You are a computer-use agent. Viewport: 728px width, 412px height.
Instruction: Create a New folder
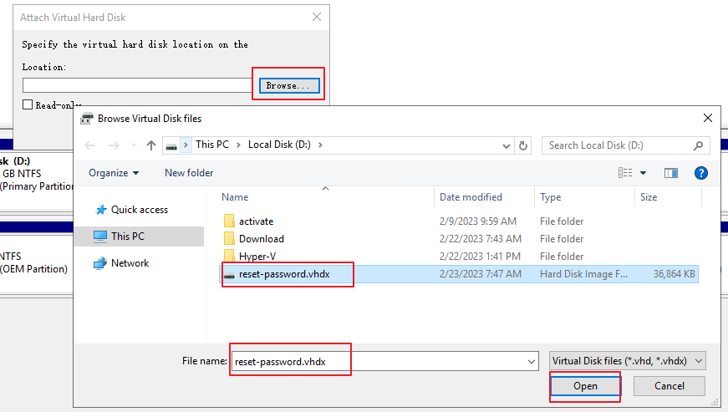point(189,173)
